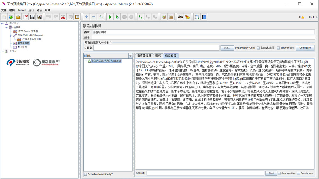Select HTTP信息头管理器 tree node
The image size is (319, 179).
click(x=31, y=39)
